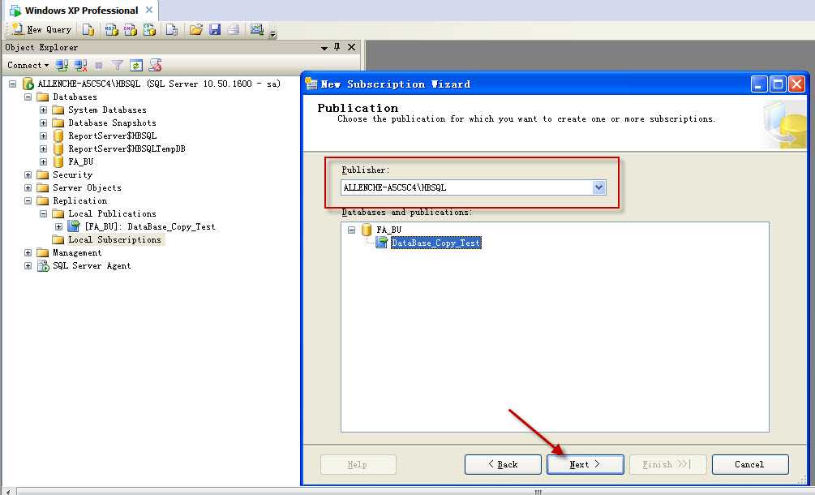Click Cancel in New Subscription Wizard
This screenshot has height=495, width=815.
tap(749, 464)
